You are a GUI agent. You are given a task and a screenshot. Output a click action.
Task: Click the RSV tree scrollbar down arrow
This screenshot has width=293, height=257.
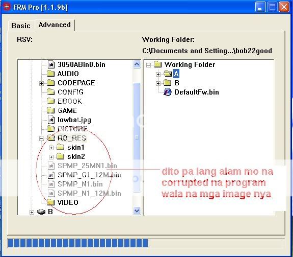[137, 211]
